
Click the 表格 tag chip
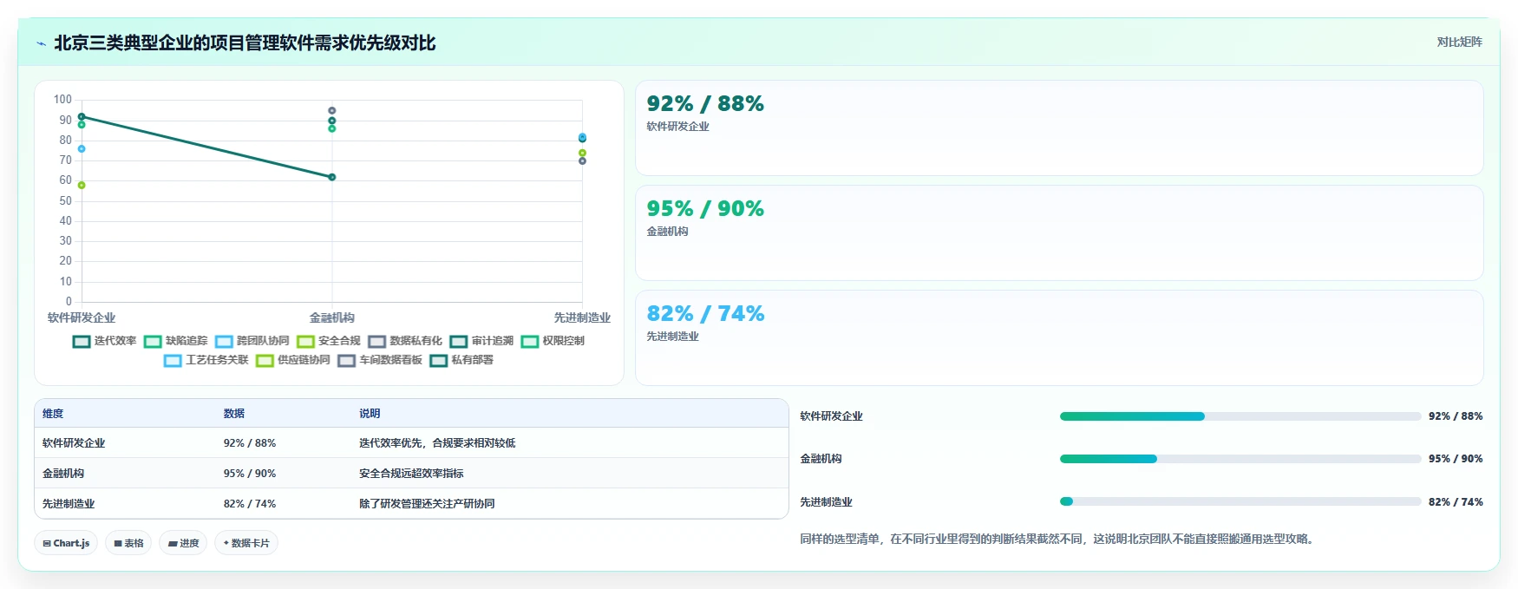coord(128,543)
